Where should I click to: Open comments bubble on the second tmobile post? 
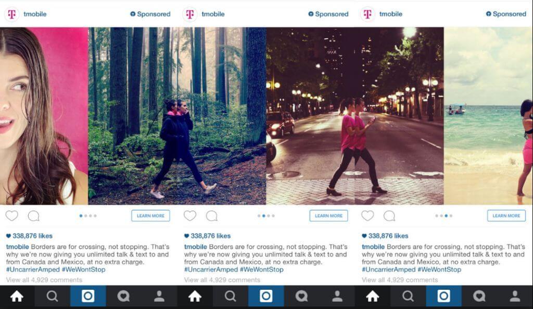click(211, 216)
